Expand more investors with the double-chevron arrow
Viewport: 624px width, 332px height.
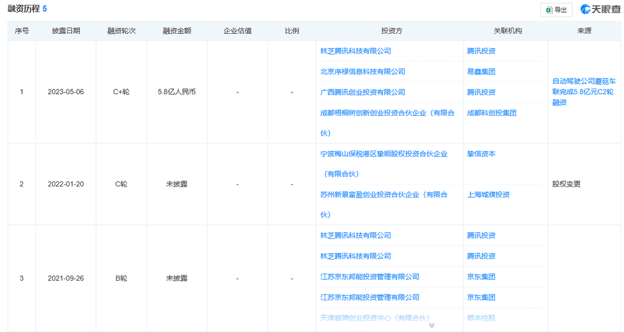[x=432, y=325]
